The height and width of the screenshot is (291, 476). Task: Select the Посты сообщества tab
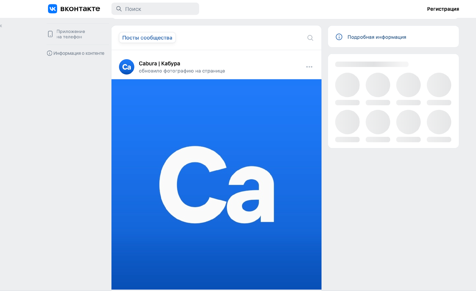(147, 38)
